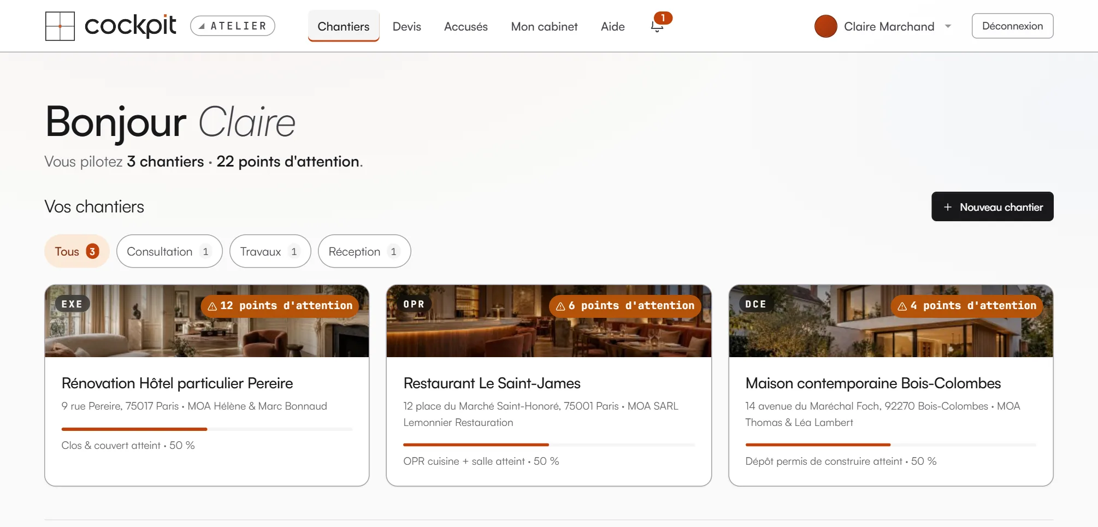Open Rénovation Hôtel particulier Pereire title
This screenshot has width=1098, height=527.
[x=178, y=383]
